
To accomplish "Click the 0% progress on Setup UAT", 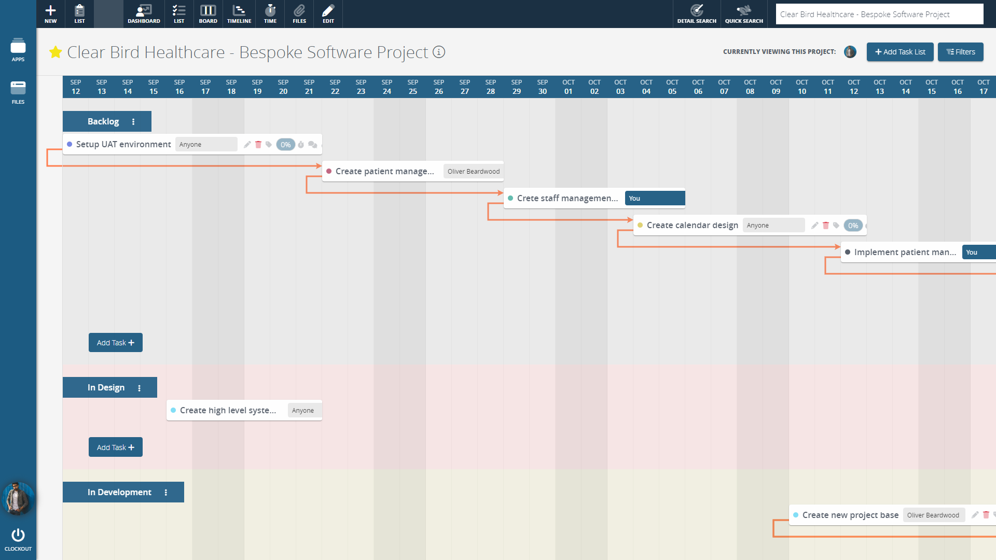I will pos(285,145).
